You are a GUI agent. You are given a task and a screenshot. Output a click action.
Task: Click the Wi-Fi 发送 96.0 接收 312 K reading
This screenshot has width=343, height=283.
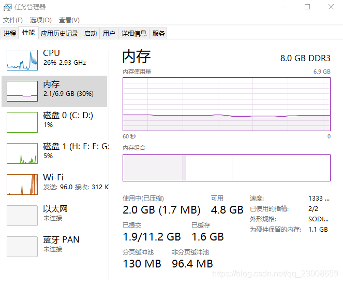click(x=76, y=187)
